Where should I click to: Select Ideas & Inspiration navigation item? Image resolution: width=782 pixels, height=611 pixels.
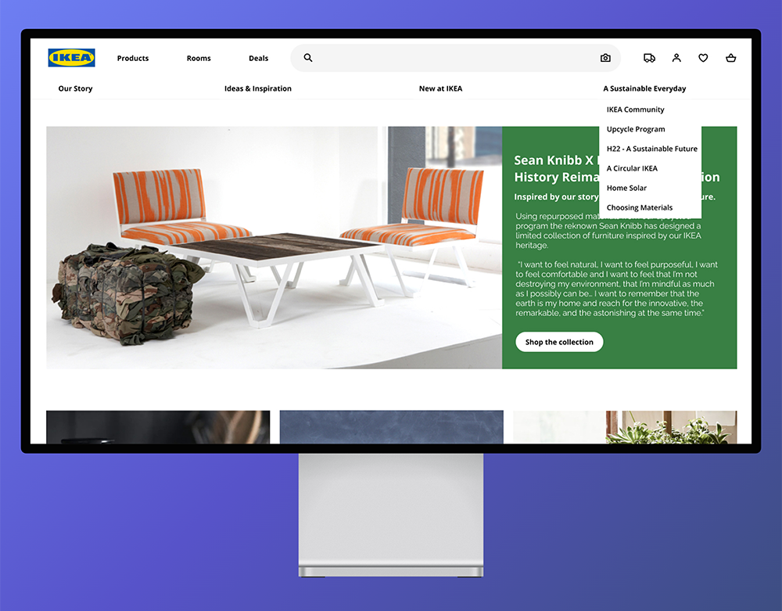point(258,88)
